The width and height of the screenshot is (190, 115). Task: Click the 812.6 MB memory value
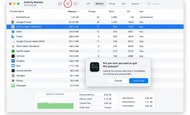[x=74, y=22]
